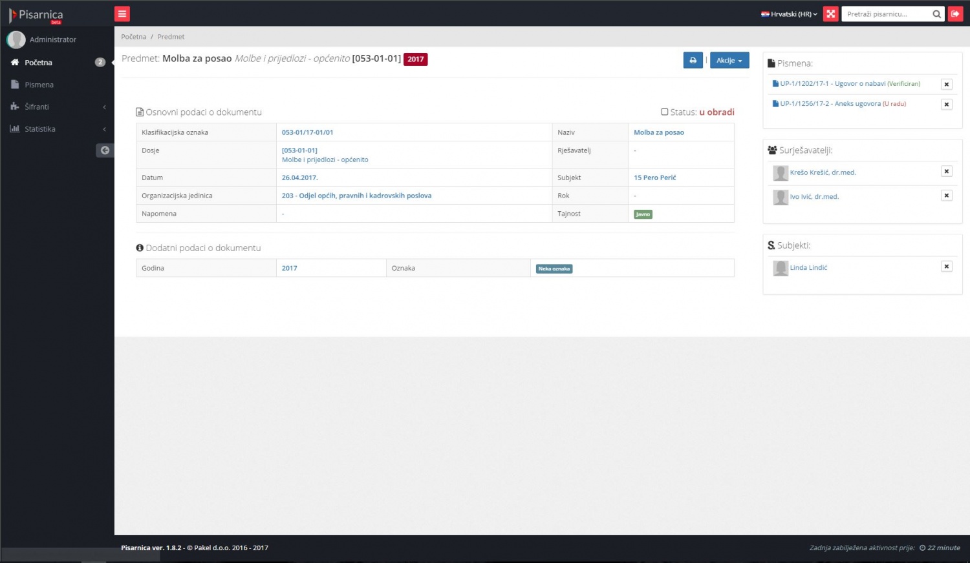Click the print button
Viewport: 970px width, 563px height.
click(x=693, y=60)
